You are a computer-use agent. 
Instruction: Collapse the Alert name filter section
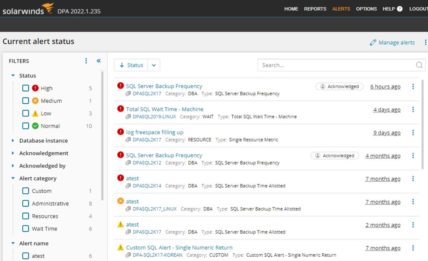click(x=13, y=243)
